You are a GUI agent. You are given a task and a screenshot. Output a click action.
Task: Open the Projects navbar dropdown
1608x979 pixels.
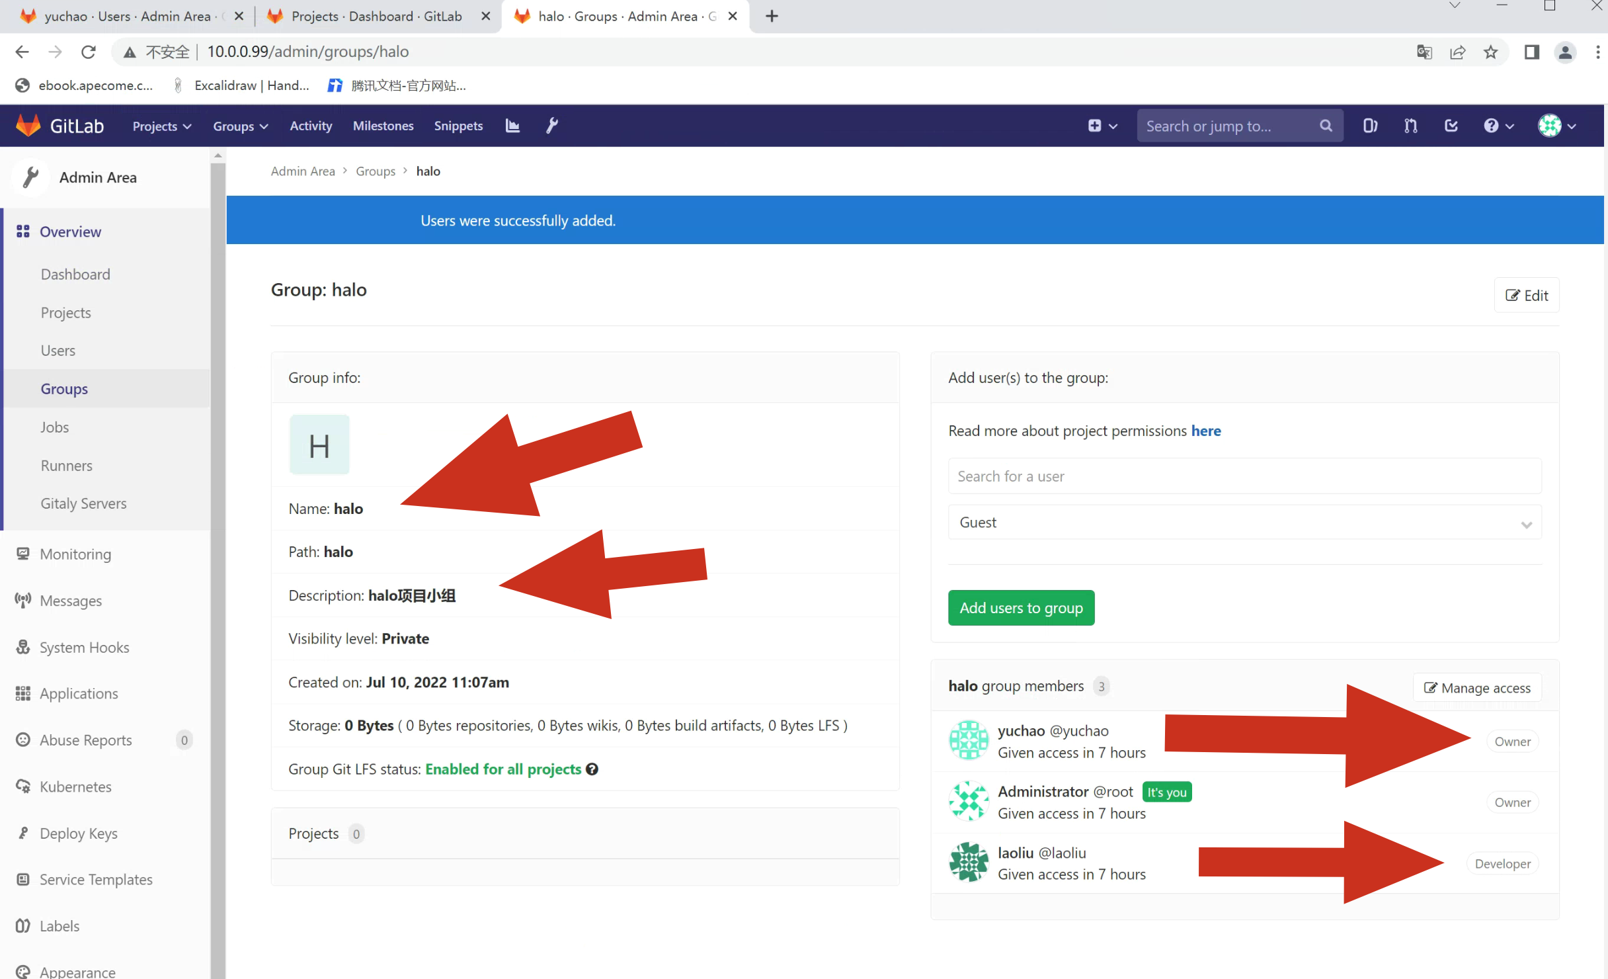point(161,126)
